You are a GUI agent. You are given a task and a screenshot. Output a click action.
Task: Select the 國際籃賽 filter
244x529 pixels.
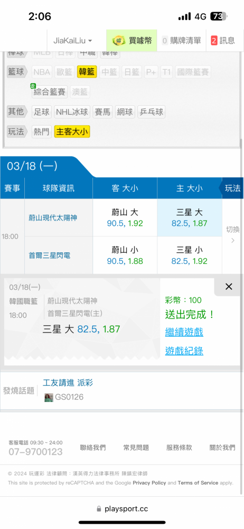pyautogui.click(x=193, y=72)
